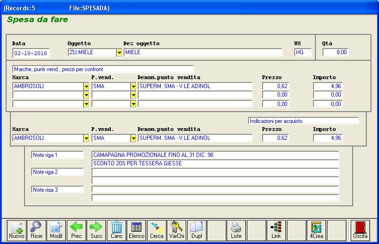Click the first empty Note riga 2 line

(x=215, y=172)
